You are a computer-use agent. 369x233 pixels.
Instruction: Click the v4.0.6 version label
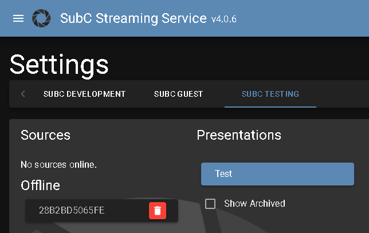coord(223,19)
